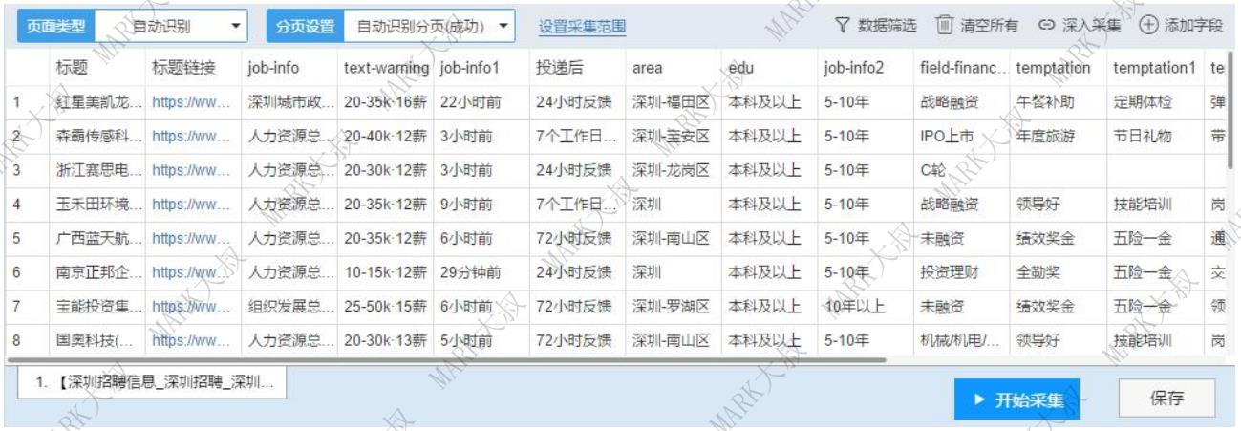1241x431 pixels.
Task: Click the job-info1 column header
Action: pyautogui.click(x=481, y=68)
